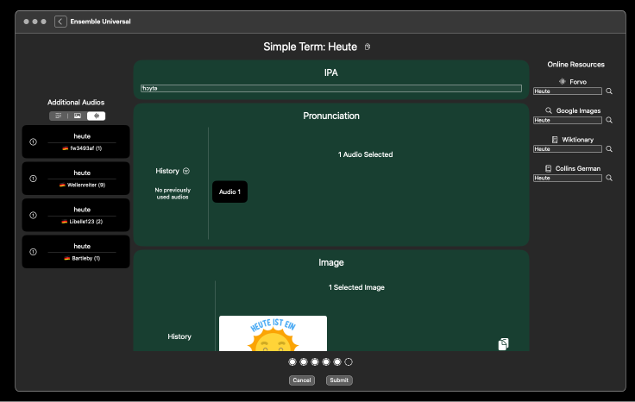Screen dimensions: 635x402
Task: Click the paste icon in the Image section
Action: [x=504, y=344]
